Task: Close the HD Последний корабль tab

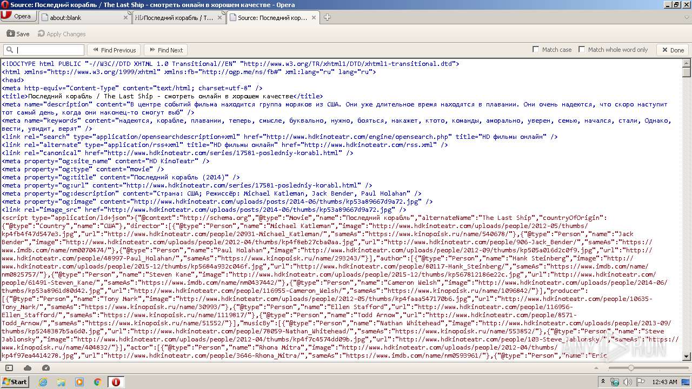Action: coord(219,17)
